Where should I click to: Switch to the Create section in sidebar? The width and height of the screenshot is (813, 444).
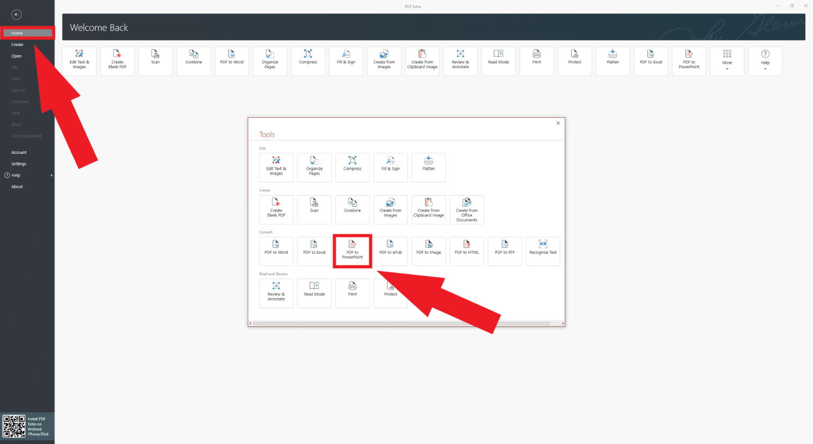point(17,44)
